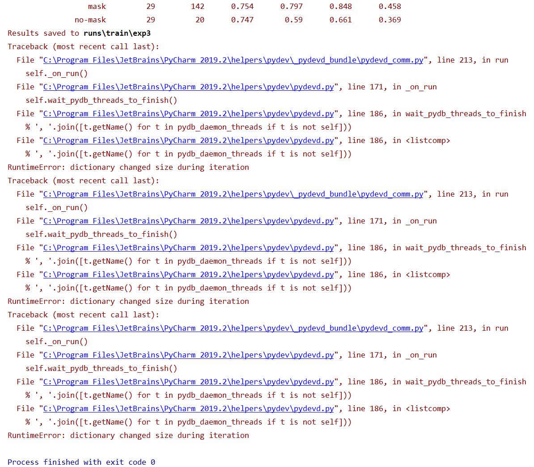Open the <listcomp> link in the second traceback

click(x=187, y=274)
